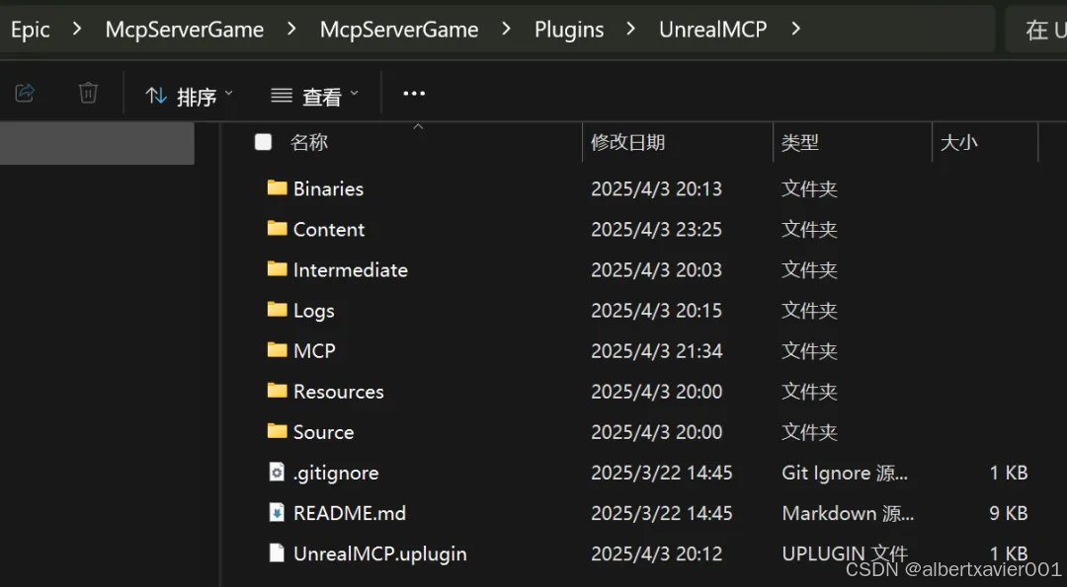Go to the first McpServerGame breadcrumb
The height and width of the screenshot is (587, 1067).
[185, 30]
